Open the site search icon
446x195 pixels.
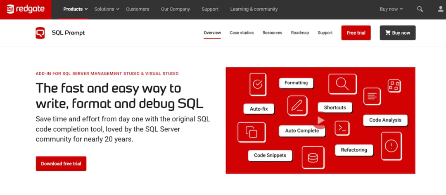(x=420, y=9)
